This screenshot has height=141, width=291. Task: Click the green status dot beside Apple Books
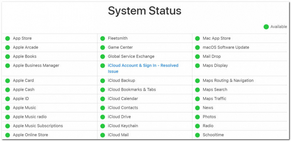(x=7, y=57)
